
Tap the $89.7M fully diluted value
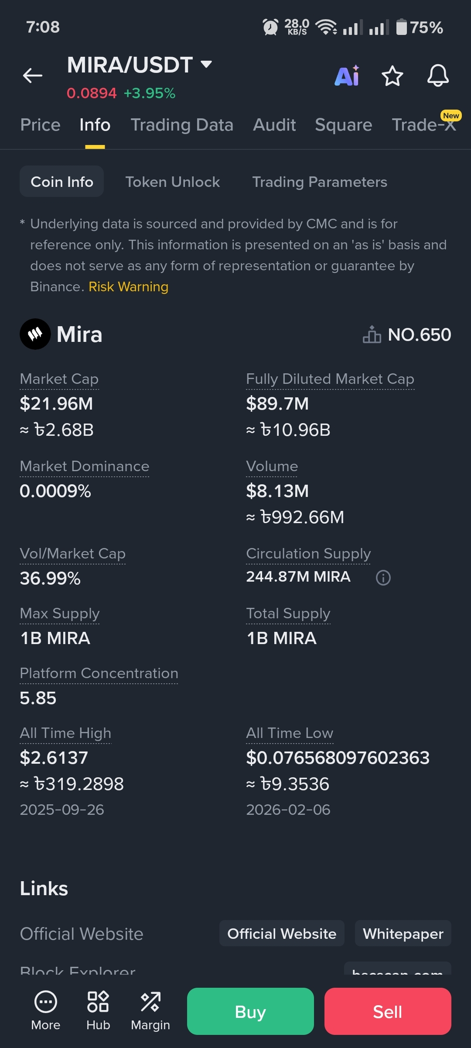coord(277,403)
